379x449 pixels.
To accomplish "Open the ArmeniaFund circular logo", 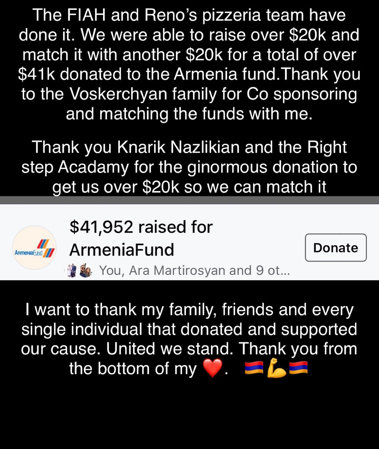I will tap(34, 248).
